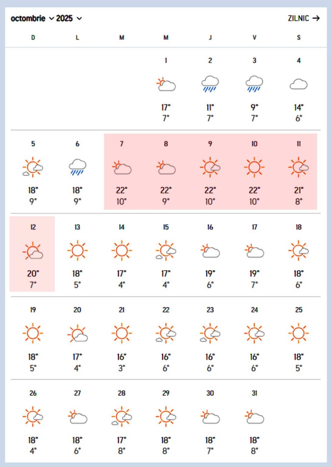Click the S weekday column header
The image size is (332, 467).
tap(299, 37)
